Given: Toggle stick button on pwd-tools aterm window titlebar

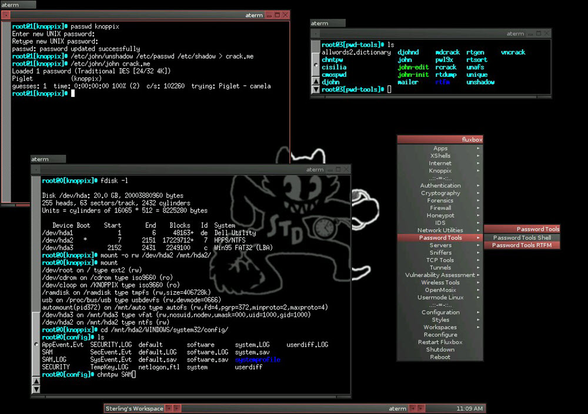Looking at the screenshot, I should coord(316,33).
